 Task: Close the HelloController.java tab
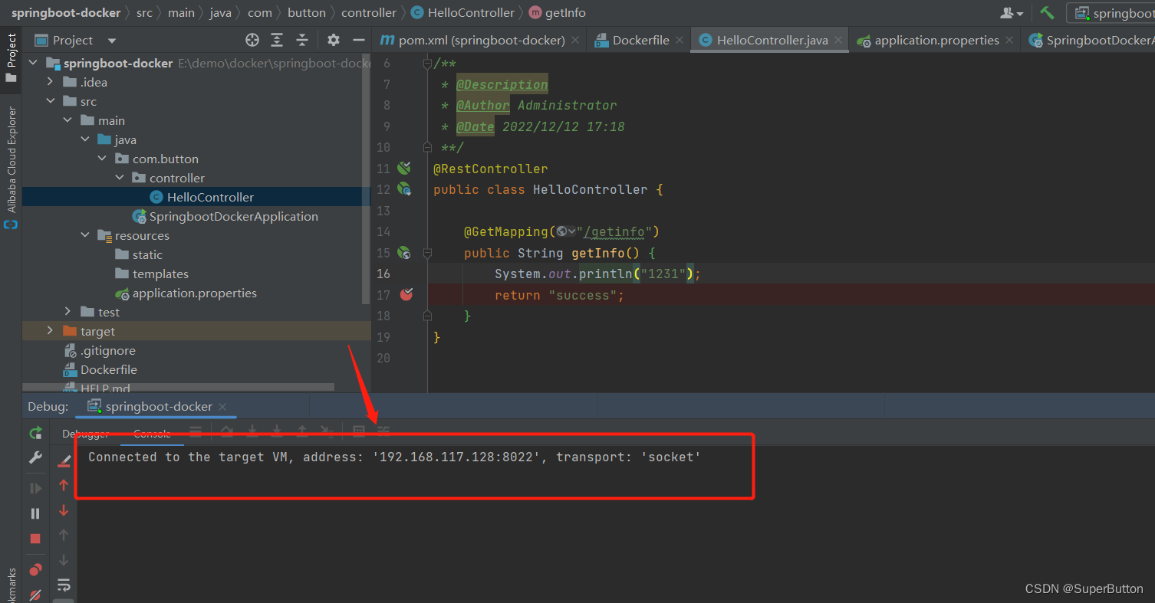coord(838,41)
